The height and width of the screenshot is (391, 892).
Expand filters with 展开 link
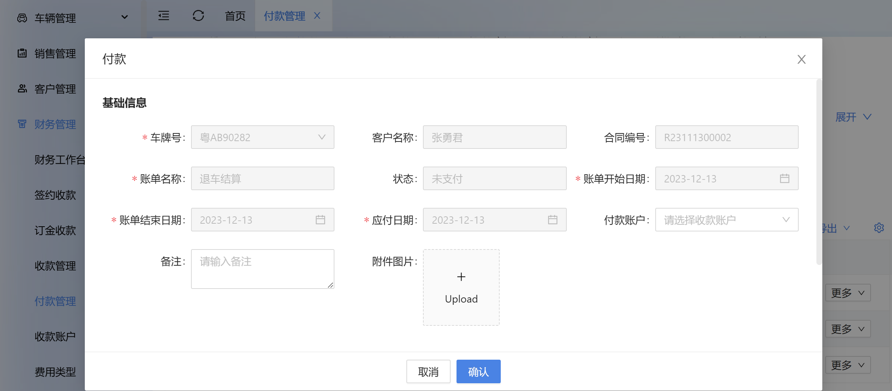pyautogui.click(x=853, y=117)
